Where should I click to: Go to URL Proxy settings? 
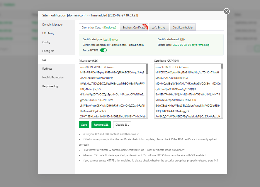coord(48,33)
